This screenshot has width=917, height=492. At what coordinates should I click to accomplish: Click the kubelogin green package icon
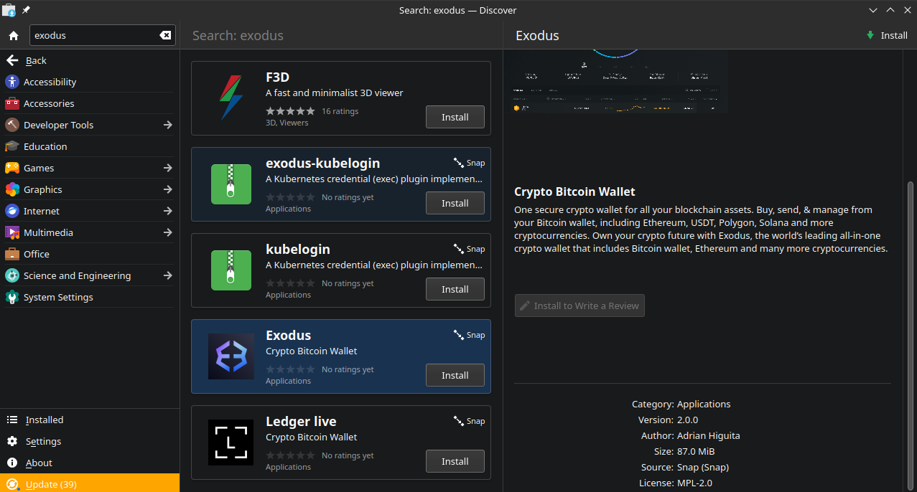(x=231, y=270)
